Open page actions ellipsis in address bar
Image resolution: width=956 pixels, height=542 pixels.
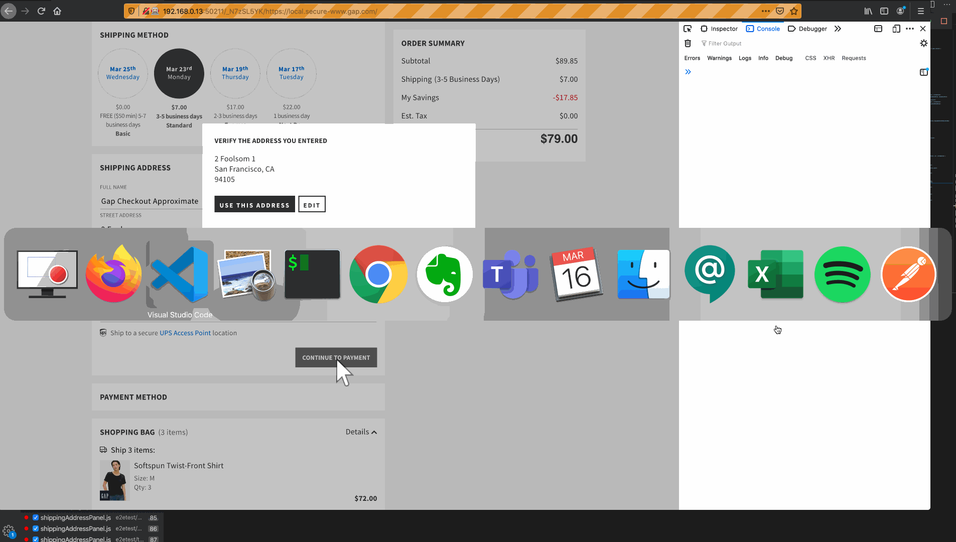(765, 11)
